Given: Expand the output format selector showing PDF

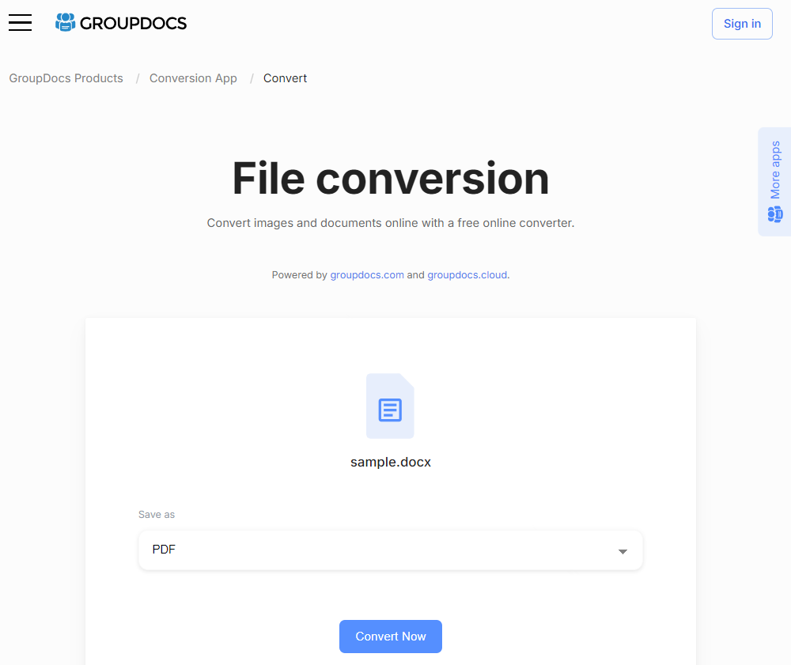Looking at the screenshot, I should click(x=390, y=550).
